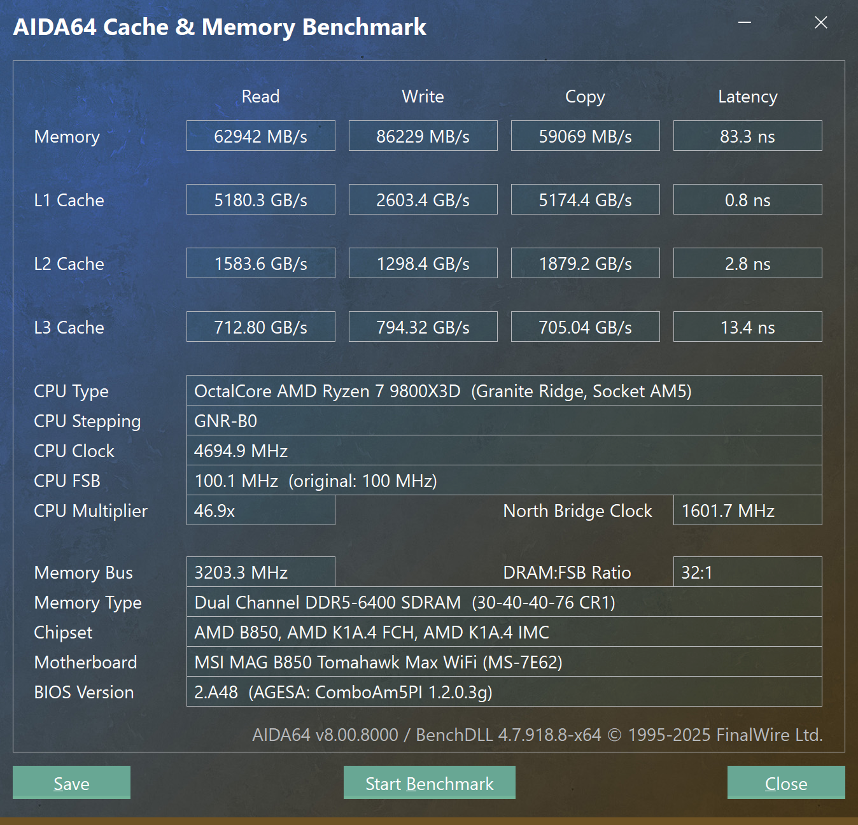The image size is (858, 825).
Task: Select the Memory copy value 59069 MB/s
Action: pos(586,136)
